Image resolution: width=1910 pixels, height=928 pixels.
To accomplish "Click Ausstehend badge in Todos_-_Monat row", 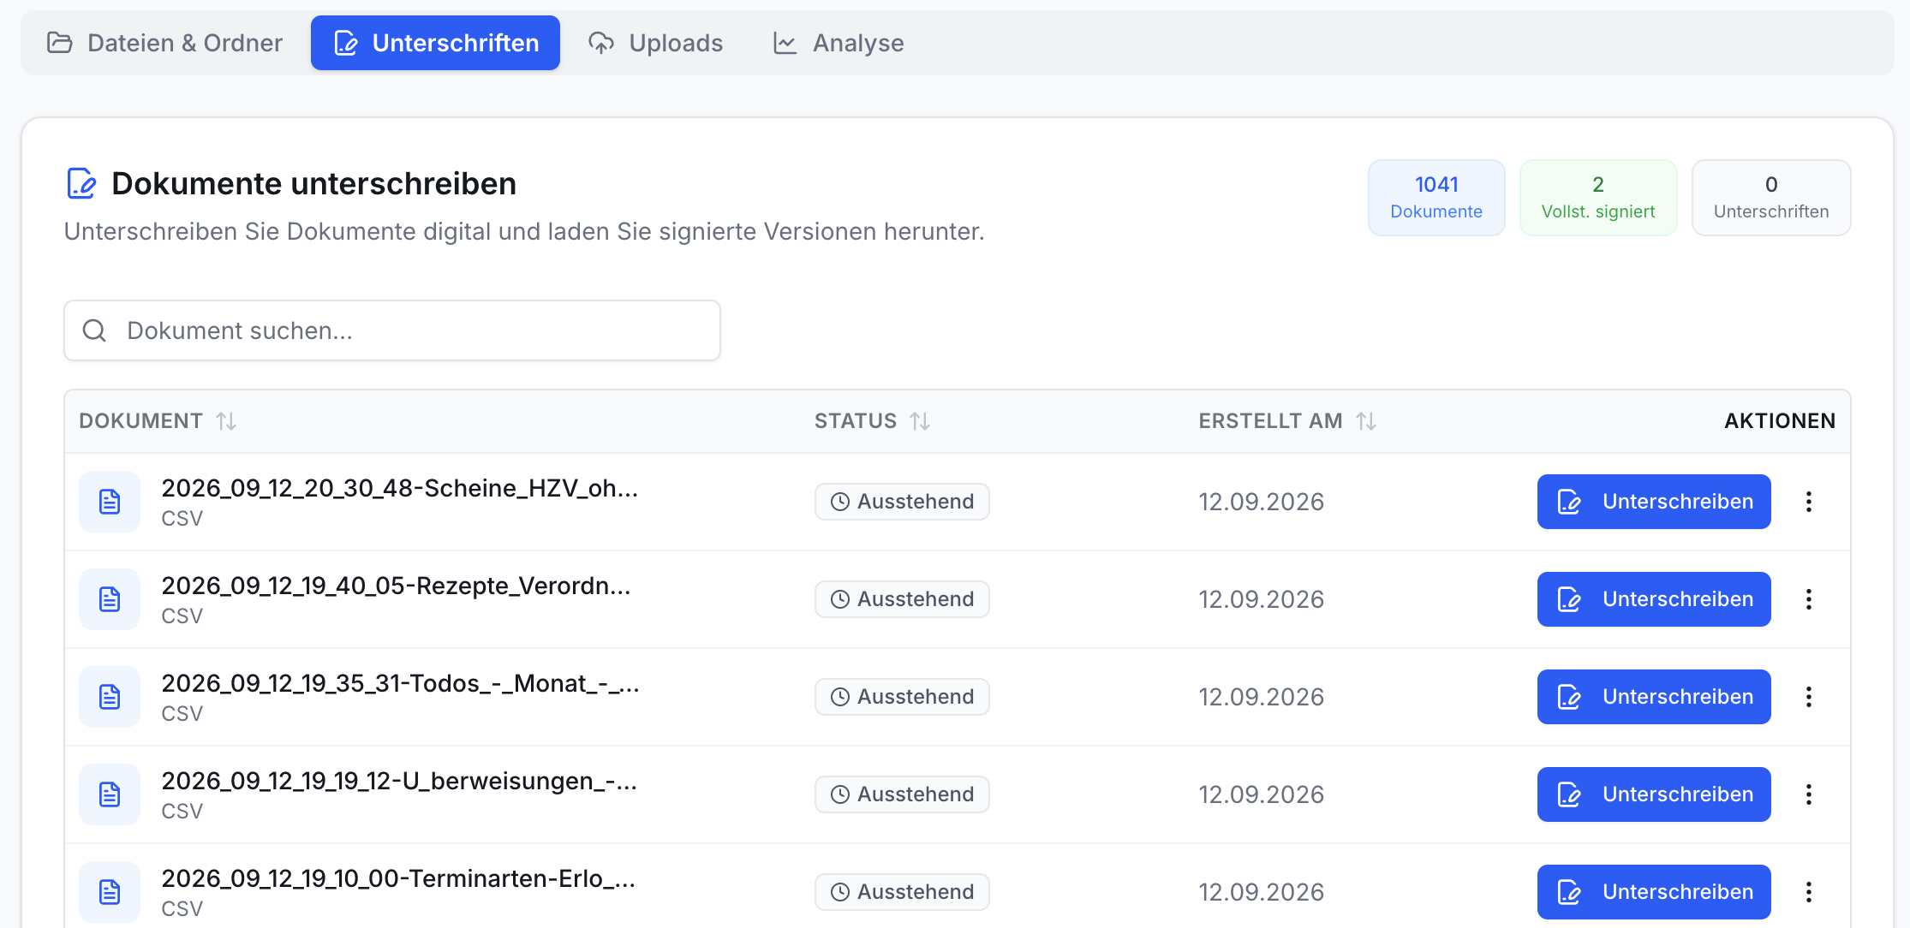I will pos(902,697).
